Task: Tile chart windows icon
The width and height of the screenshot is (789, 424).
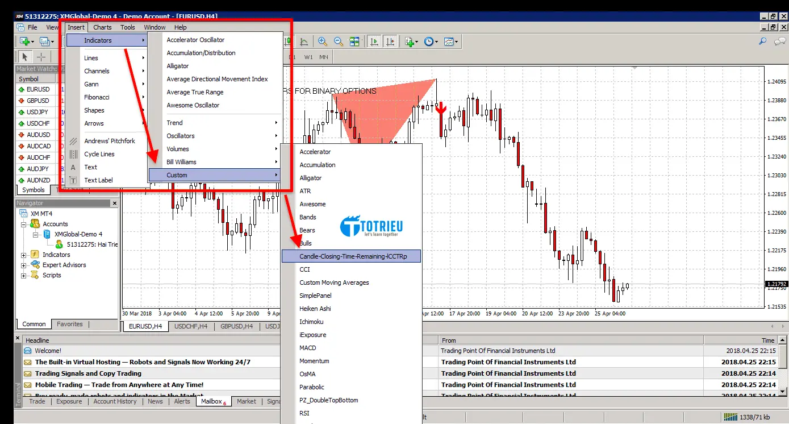Action: [x=354, y=41]
